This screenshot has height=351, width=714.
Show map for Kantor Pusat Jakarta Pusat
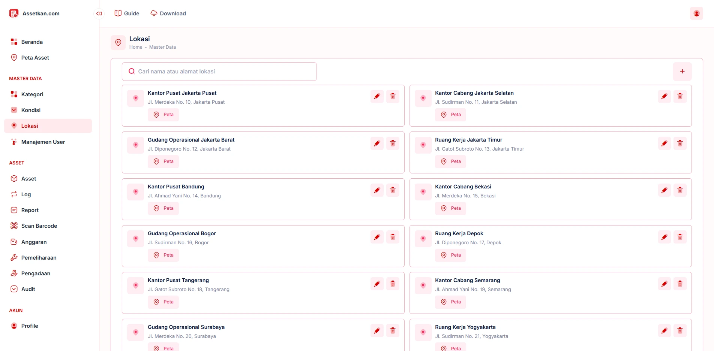click(x=163, y=115)
